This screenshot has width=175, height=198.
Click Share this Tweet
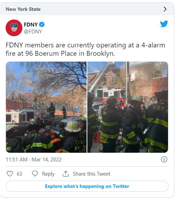click(x=92, y=174)
